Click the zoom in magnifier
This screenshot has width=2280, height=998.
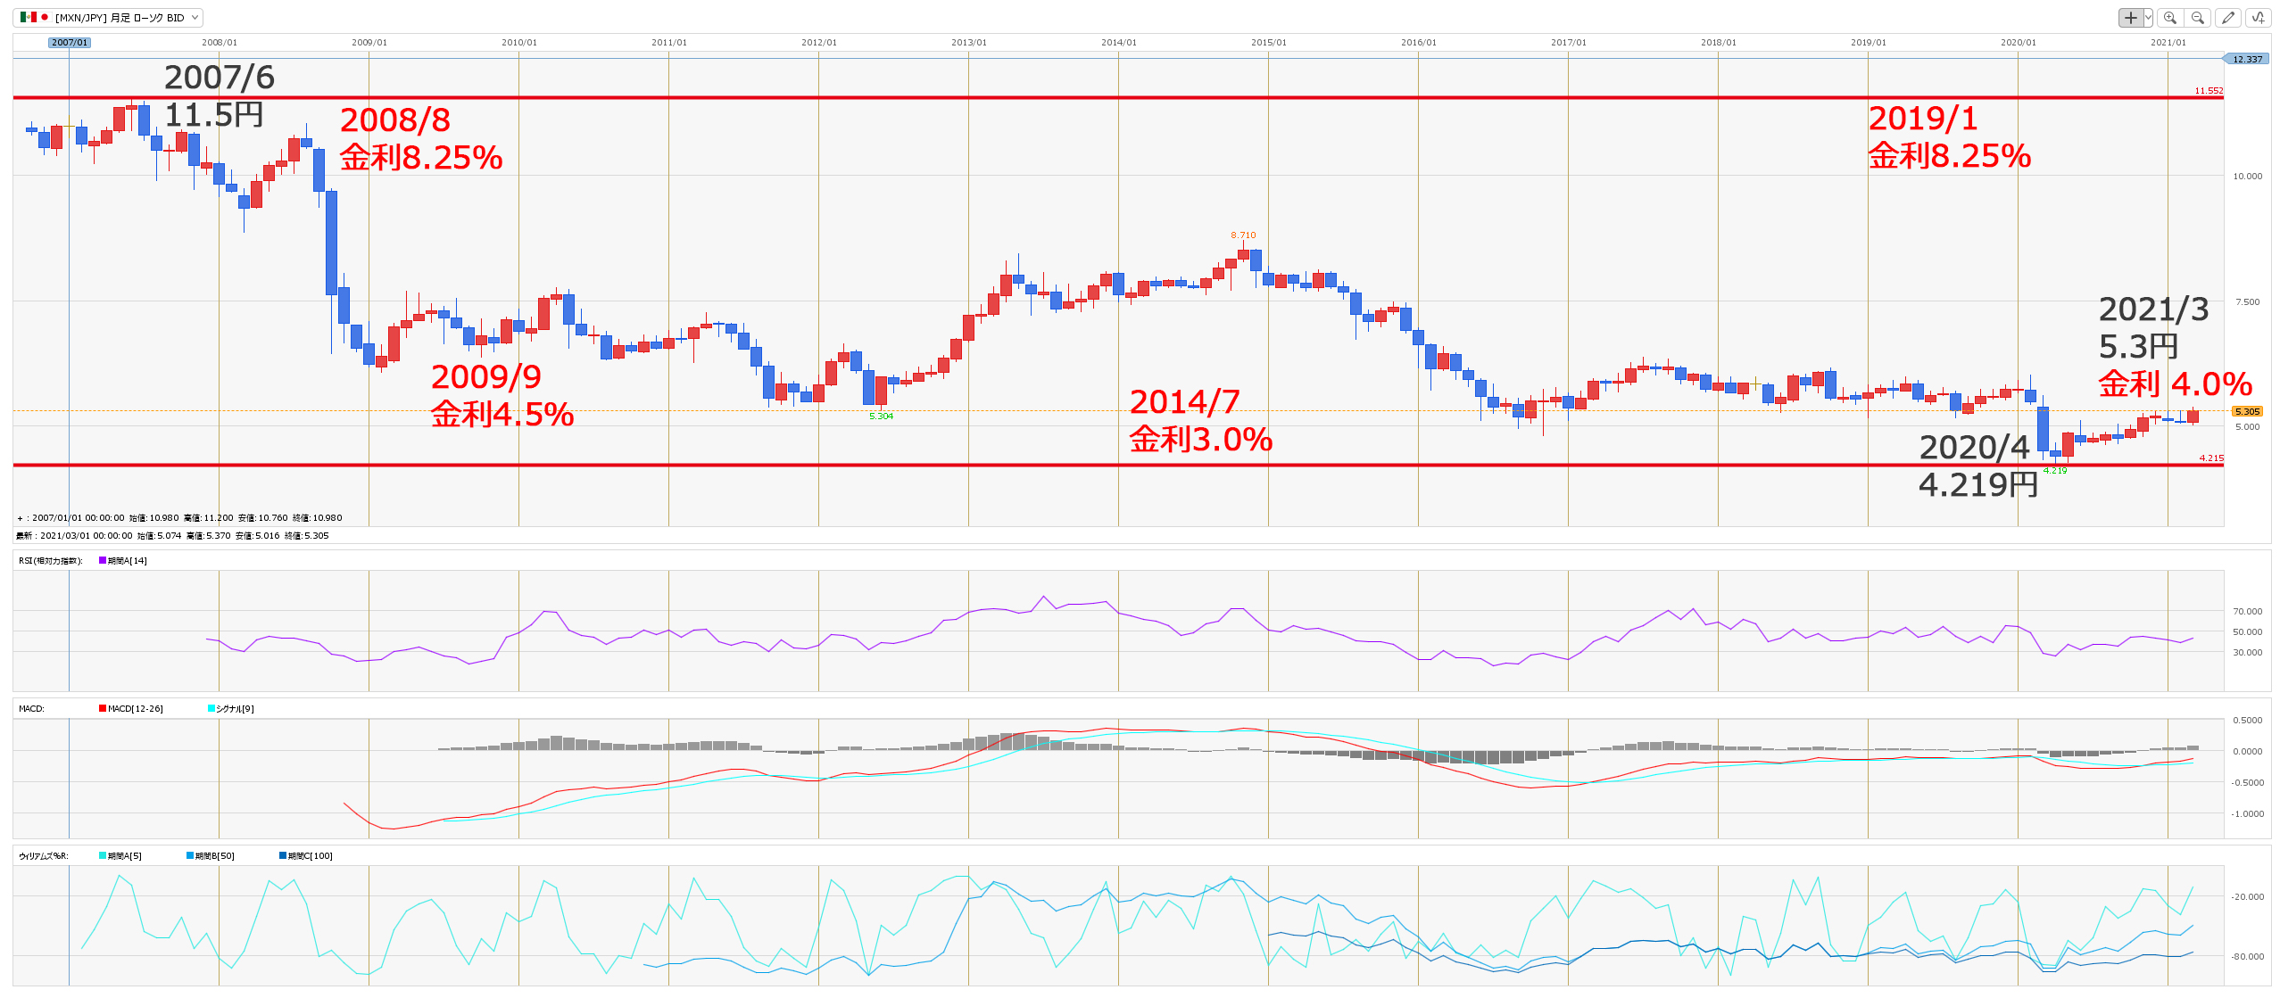coord(2170,18)
